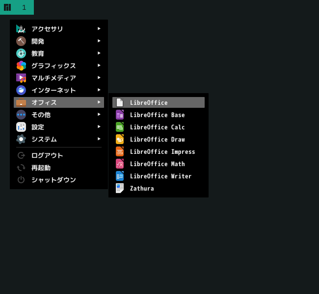Click the LibreOffice Math pink icon
Image resolution: width=319 pixels, height=294 pixels.
120,164
